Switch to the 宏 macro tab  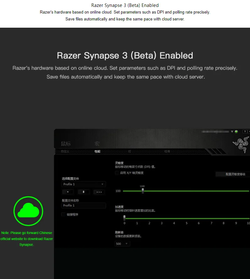97,143
